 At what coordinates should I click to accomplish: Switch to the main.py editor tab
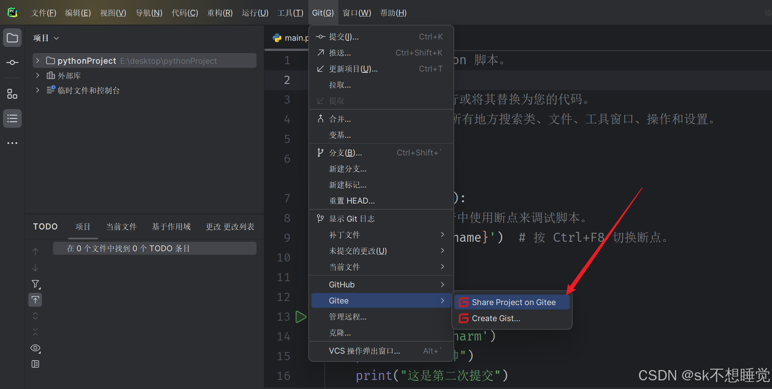click(291, 38)
